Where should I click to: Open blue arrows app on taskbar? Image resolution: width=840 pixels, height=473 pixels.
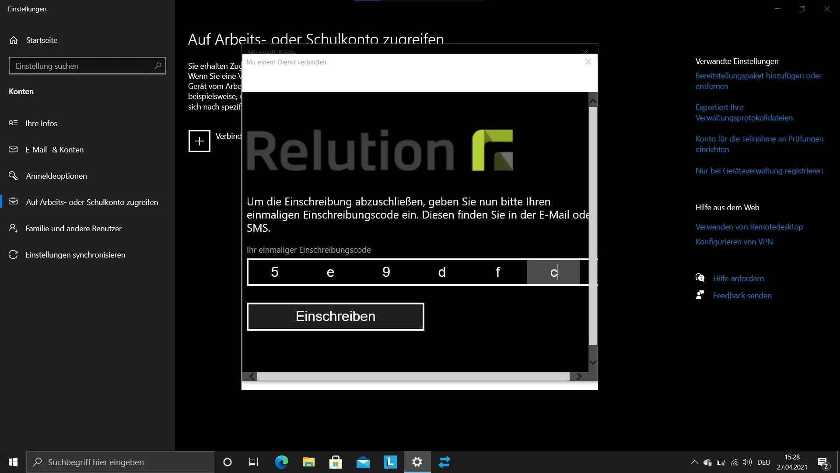click(444, 462)
